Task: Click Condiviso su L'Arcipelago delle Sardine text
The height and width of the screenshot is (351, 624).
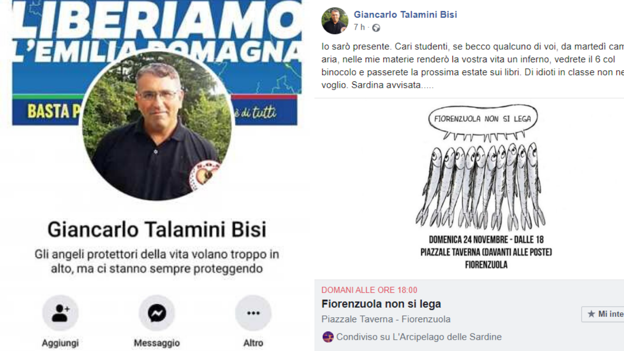Action: click(x=419, y=337)
